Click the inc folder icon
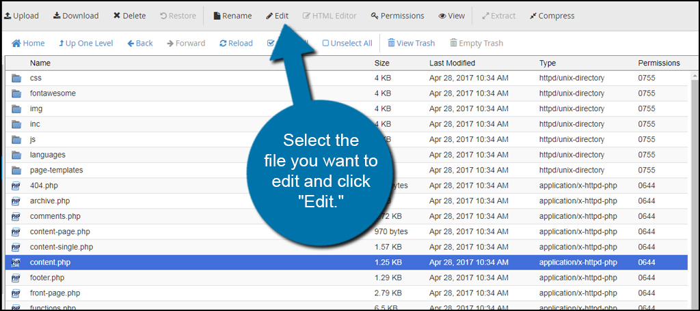700x311 pixels. click(16, 124)
